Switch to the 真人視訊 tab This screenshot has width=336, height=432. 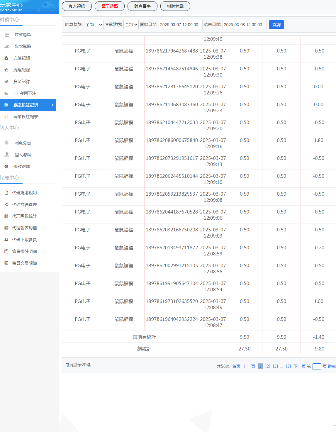click(77, 6)
